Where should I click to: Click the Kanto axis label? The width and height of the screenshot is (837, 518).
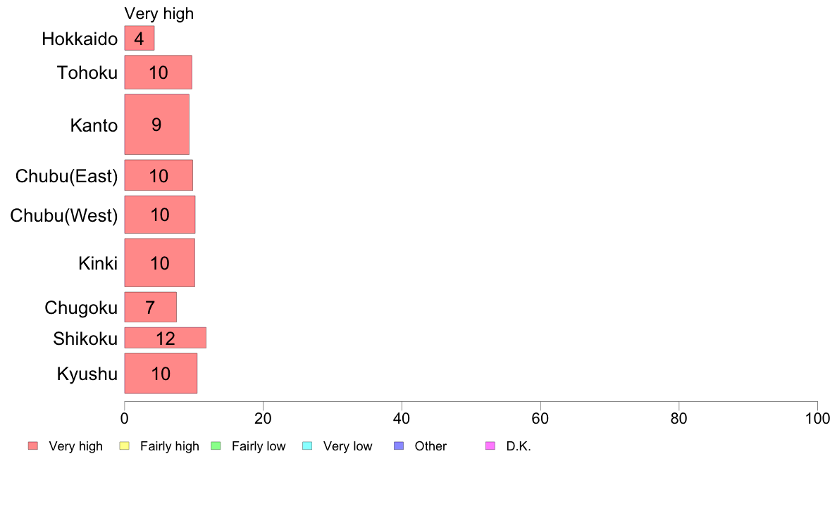click(94, 125)
